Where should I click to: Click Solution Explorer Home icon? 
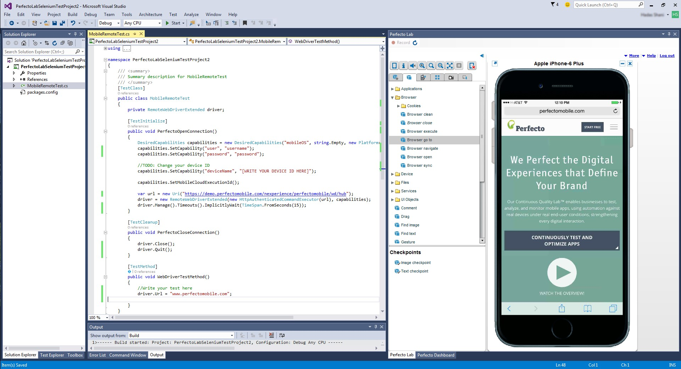pos(23,43)
